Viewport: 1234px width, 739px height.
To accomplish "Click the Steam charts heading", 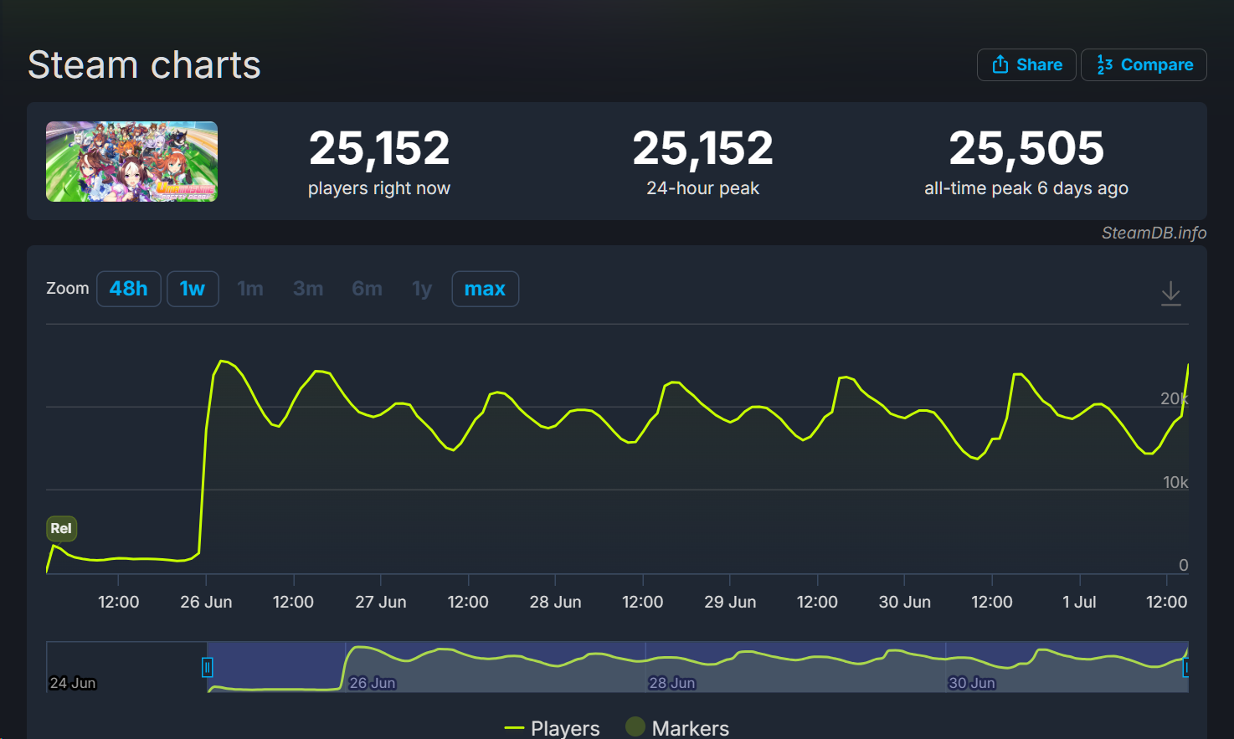I will [x=144, y=65].
